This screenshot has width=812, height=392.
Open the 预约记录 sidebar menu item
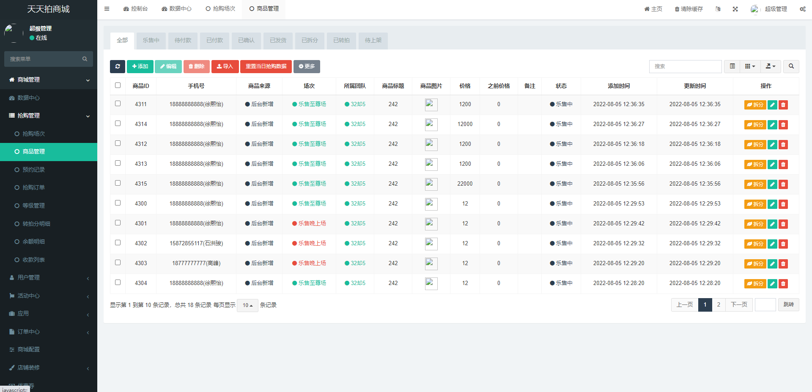(x=33, y=170)
